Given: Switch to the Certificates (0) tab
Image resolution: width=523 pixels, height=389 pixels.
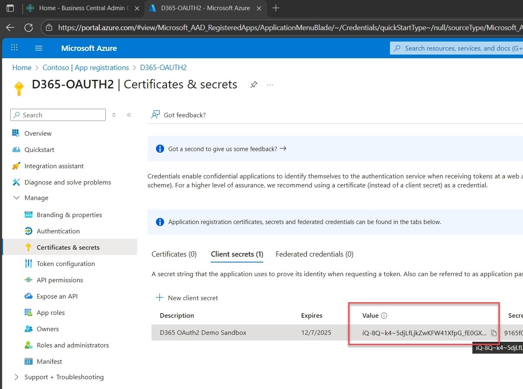Looking at the screenshot, I should click(174, 254).
